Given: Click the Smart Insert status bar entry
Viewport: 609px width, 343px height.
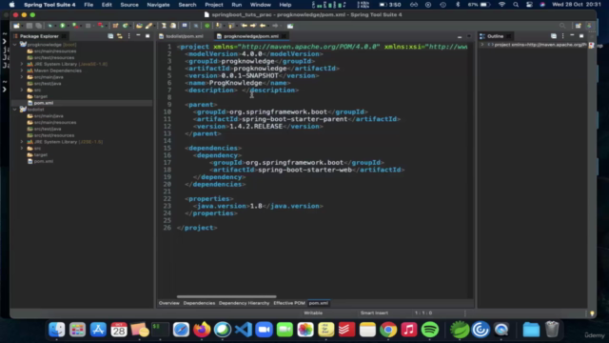Looking at the screenshot, I should coord(374,313).
